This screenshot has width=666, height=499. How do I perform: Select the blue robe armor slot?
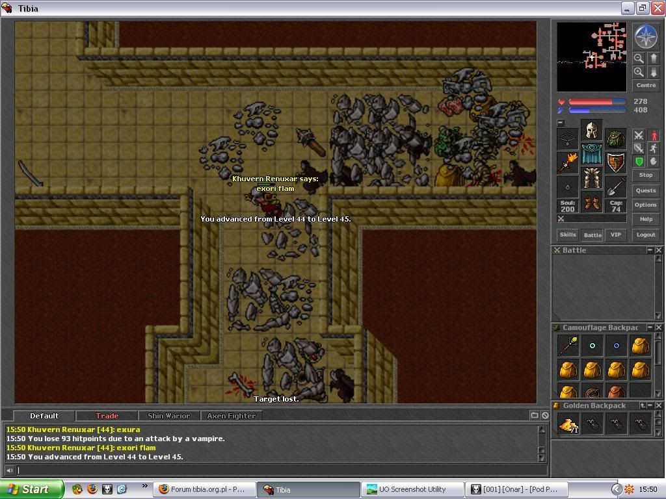click(x=591, y=154)
